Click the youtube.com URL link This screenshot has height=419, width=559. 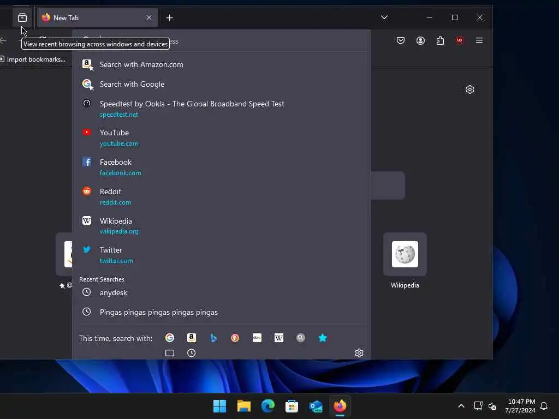tap(119, 143)
